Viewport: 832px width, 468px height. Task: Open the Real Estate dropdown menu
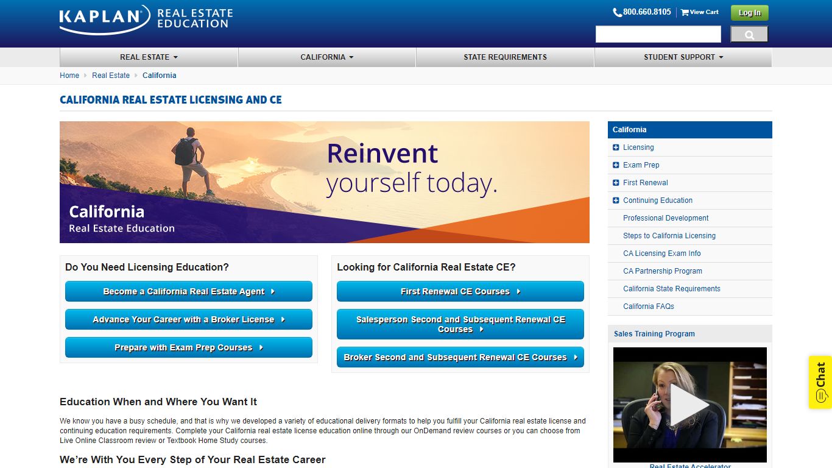[149, 57]
